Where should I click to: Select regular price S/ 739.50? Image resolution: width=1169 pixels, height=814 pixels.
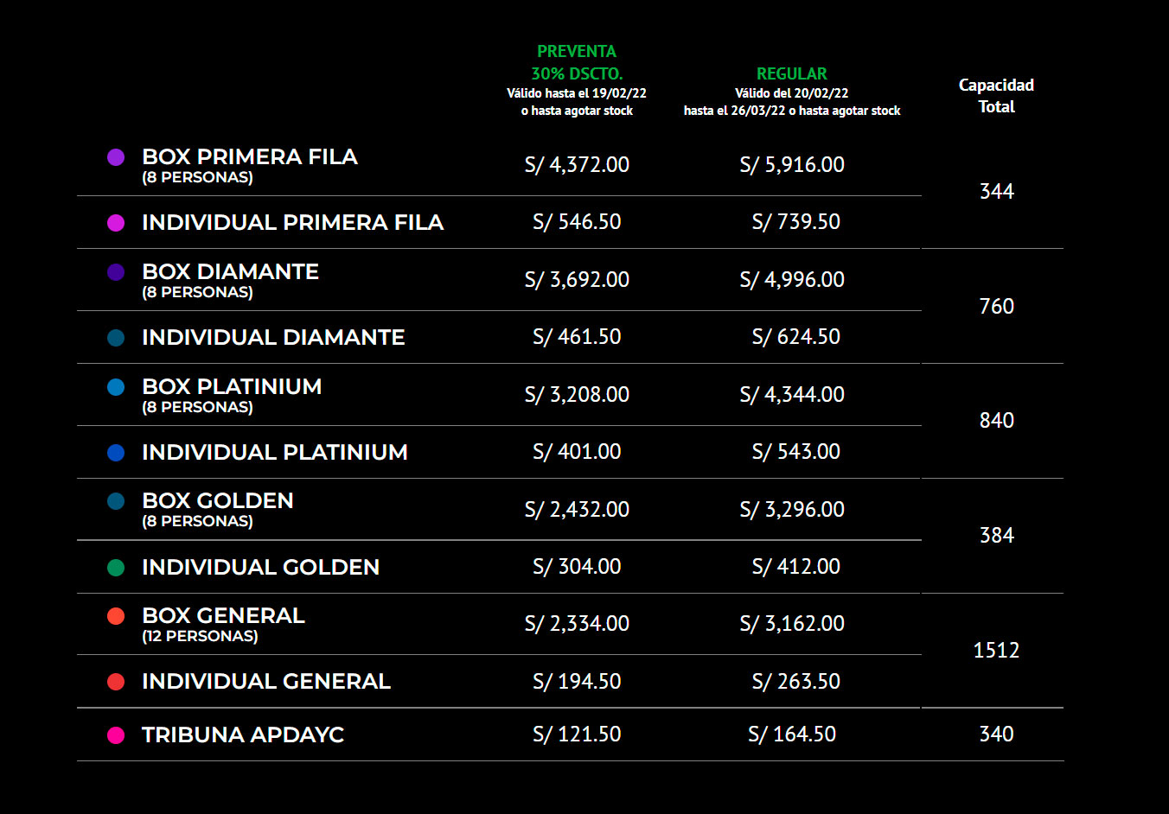pyautogui.click(x=795, y=222)
